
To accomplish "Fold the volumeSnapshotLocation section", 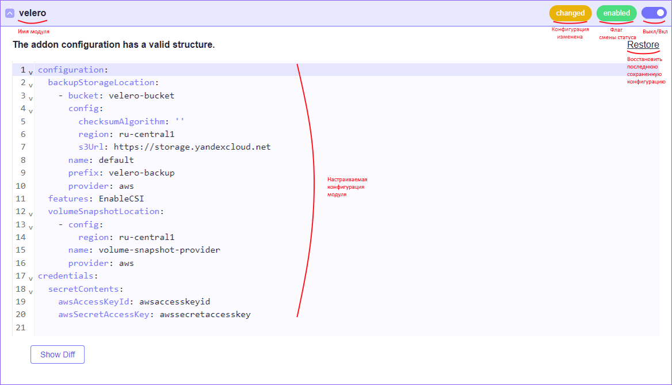I will pyautogui.click(x=30, y=214).
